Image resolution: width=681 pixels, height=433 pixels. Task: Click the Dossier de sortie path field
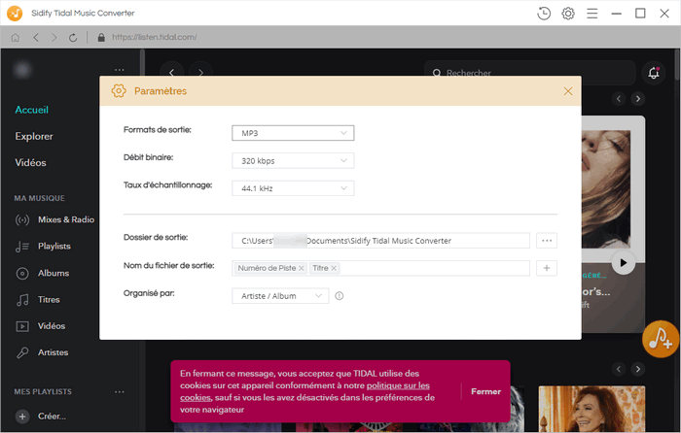[380, 241]
